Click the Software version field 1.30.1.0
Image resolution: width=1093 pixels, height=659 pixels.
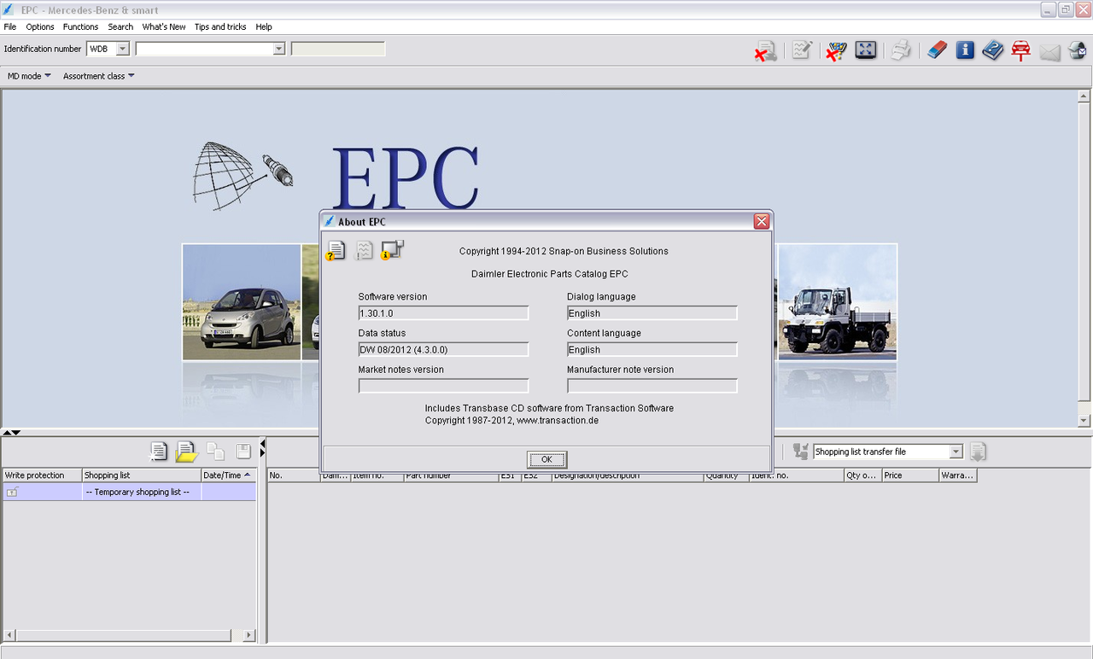point(443,313)
